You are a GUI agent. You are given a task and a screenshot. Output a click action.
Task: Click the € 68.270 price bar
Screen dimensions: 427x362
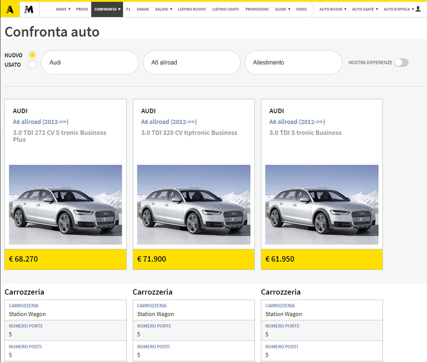point(65,259)
